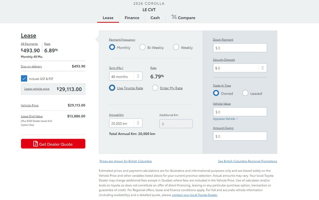319x200 pixels.
Task: Click the Vehicle Value label
Action: coord(222,103)
